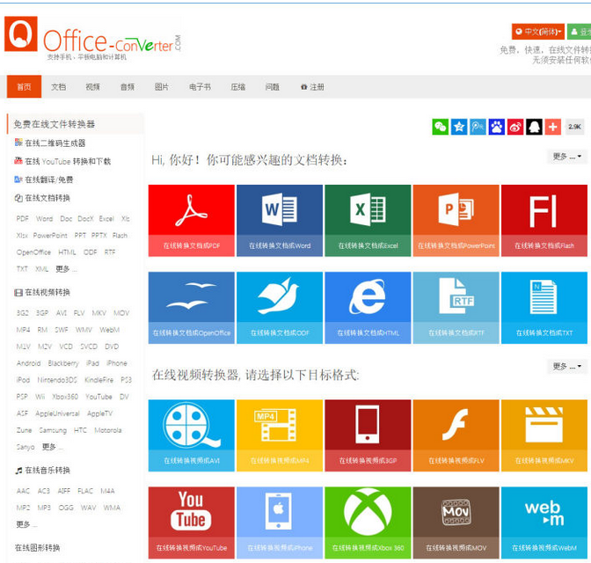Screen dimensions: 591x563
Task: Click the orange plus share button
Action: click(x=553, y=127)
